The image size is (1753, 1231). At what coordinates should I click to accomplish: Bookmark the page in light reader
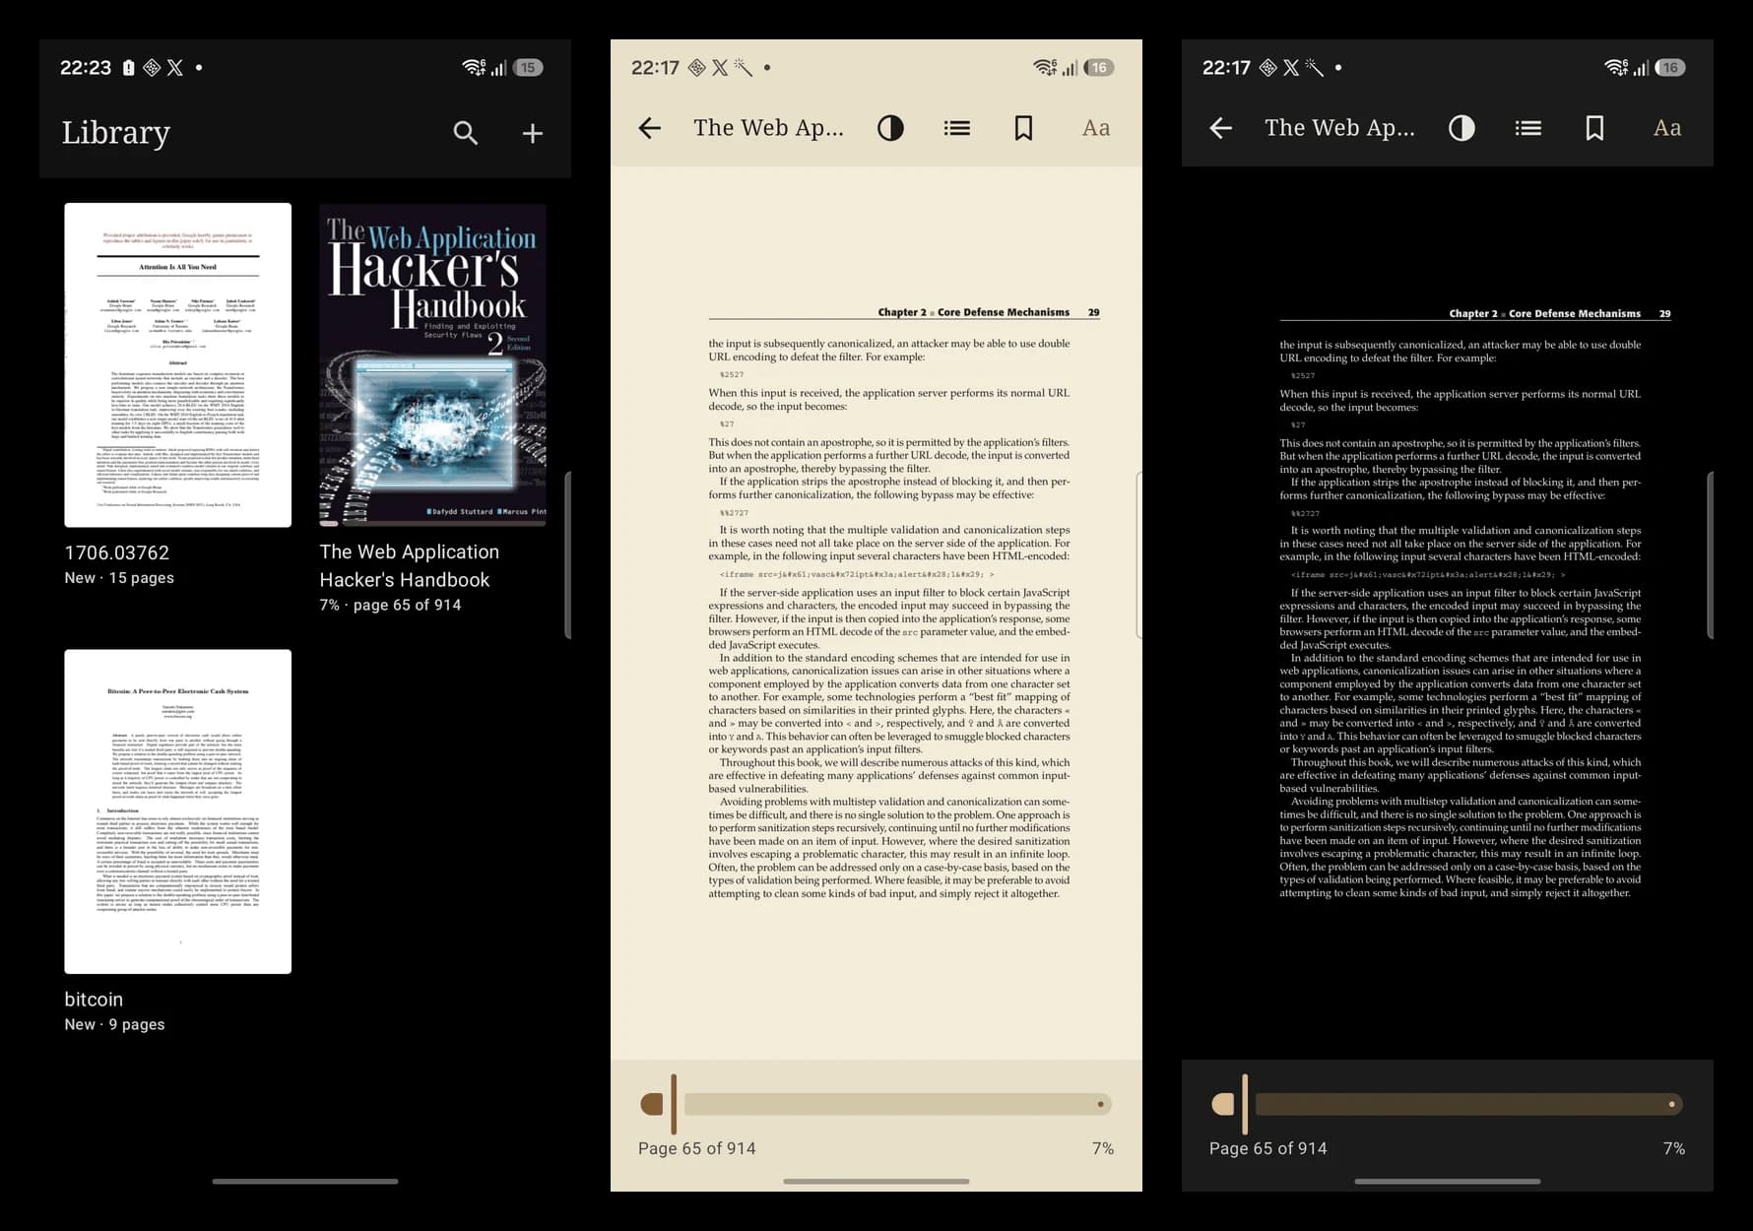[x=1023, y=128]
